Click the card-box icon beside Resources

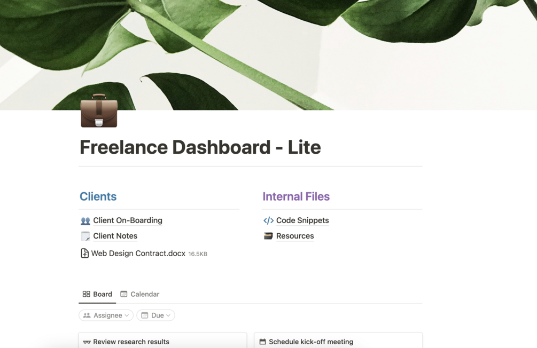point(267,235)
